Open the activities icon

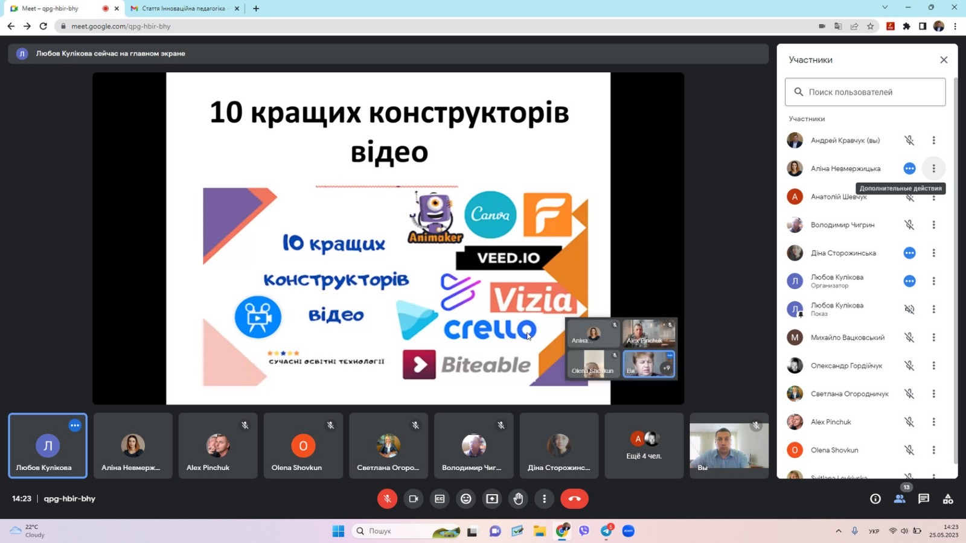tap(948, 499)
